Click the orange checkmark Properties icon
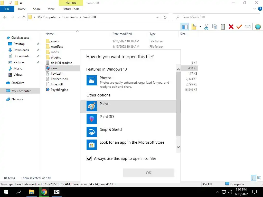The height and width of the screenshot is (197, 263). pyautogui.click(x=239, y=27)
